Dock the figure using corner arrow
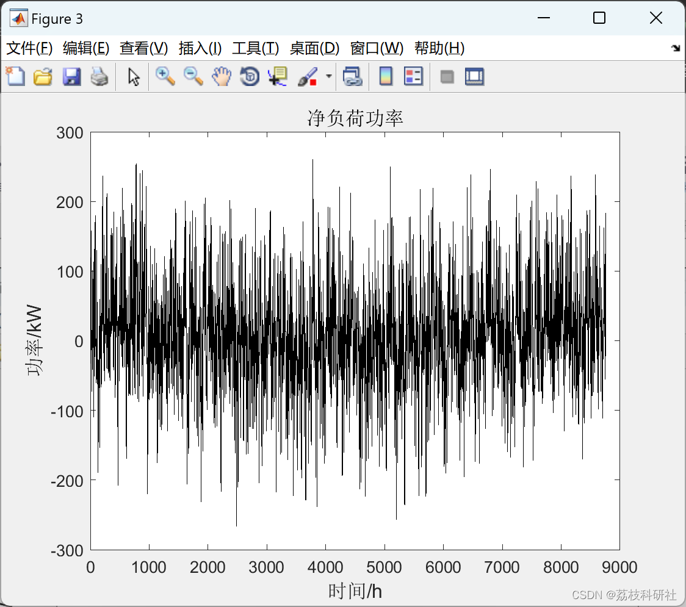 click(x=676, y=48)
